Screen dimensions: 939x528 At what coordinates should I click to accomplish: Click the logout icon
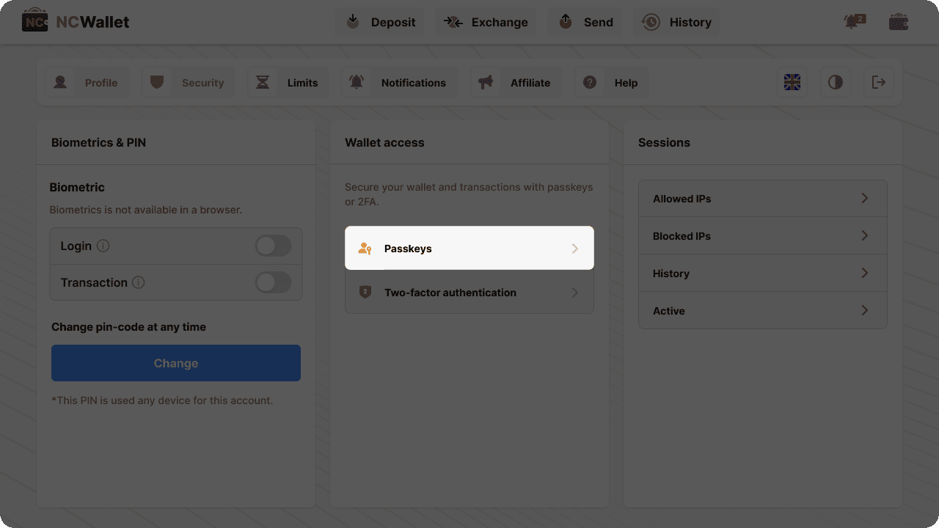point(878,83)
